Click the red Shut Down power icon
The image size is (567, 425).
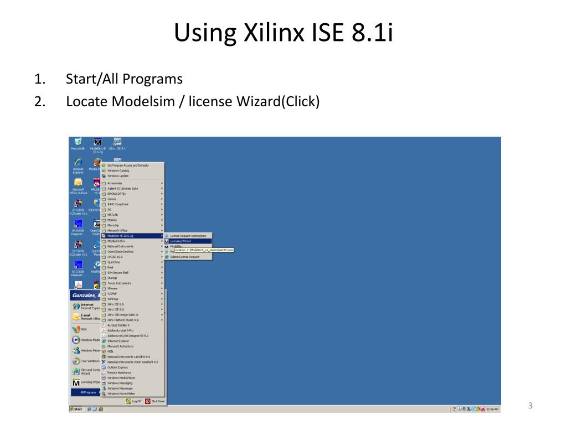(x=147, y=401)
